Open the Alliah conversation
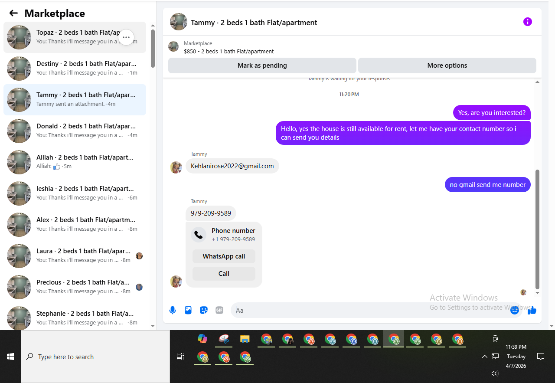 [75, 162]
